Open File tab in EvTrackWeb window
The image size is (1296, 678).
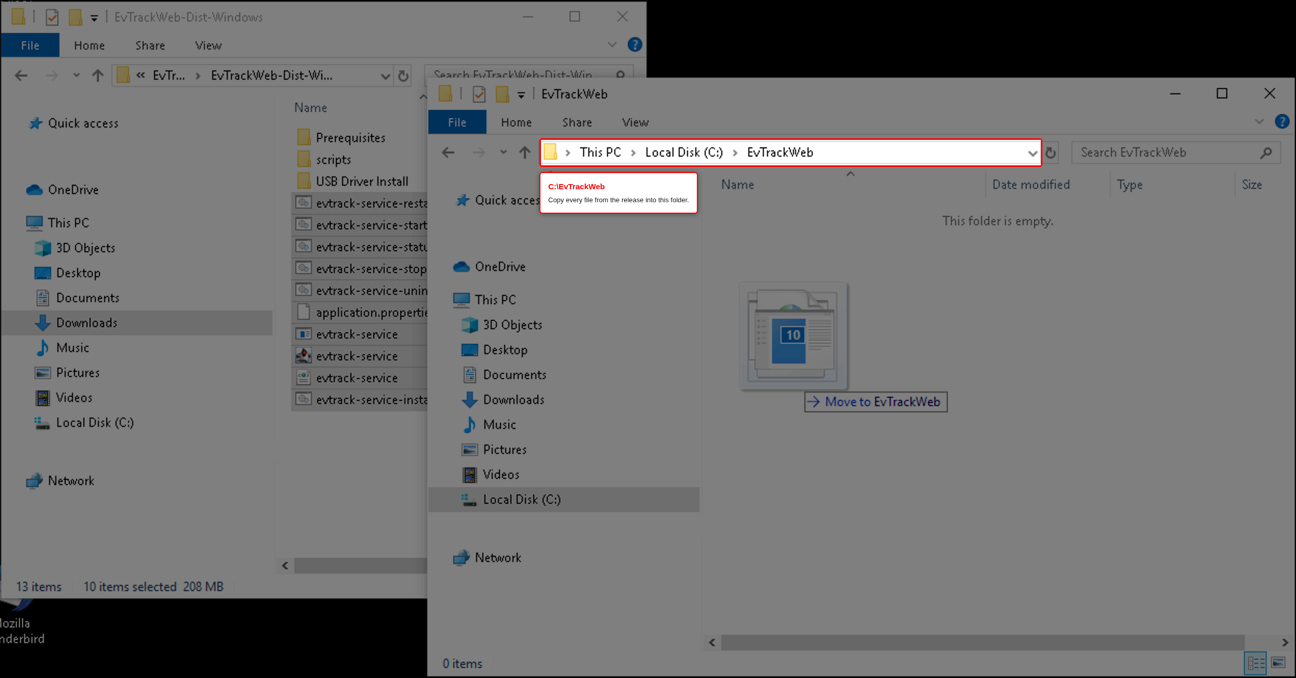pos(457,122)
